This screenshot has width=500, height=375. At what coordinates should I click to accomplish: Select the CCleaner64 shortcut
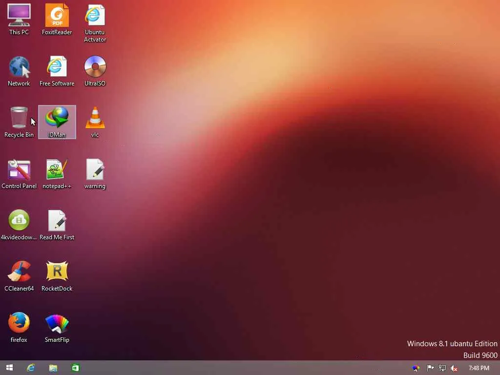click(x=19, y=276)
